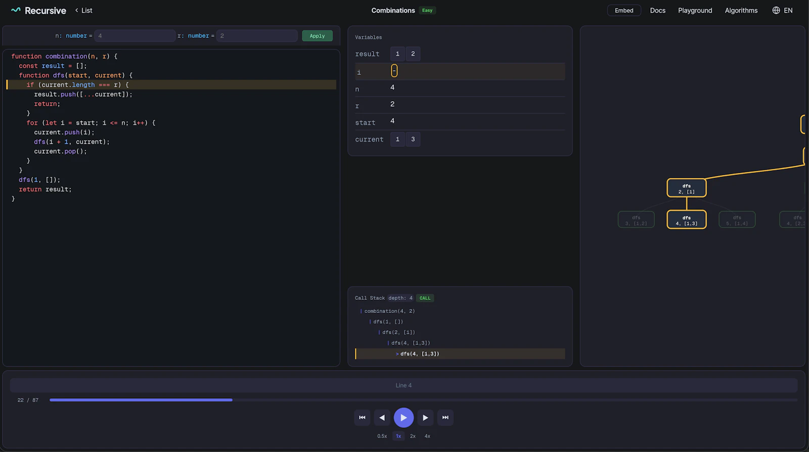
Task: Set playback speed to 4x
Action: (427, 436)
